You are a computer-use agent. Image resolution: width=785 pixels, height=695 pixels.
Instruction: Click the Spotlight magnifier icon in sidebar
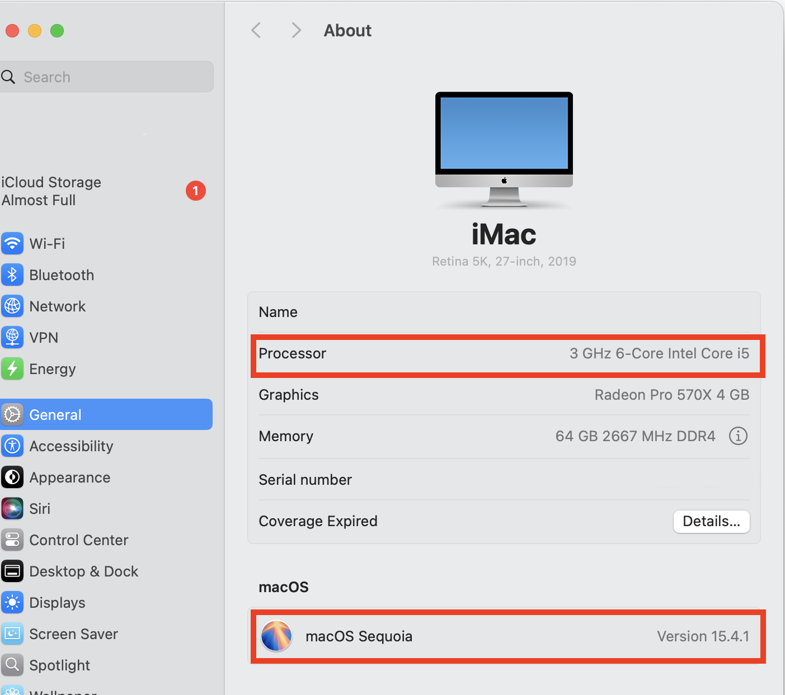(x=12, y=665)
